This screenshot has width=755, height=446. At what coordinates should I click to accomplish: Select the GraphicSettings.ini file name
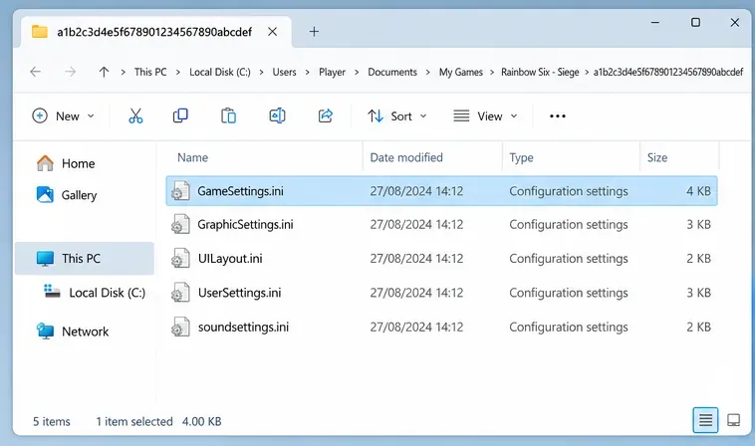pos(245,225)
